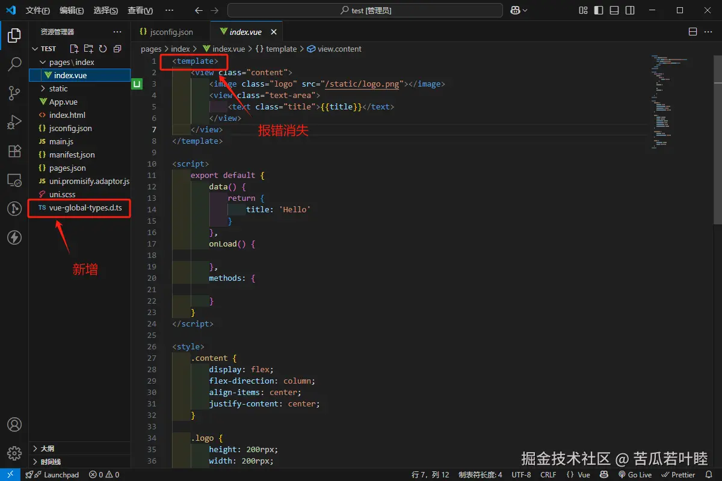722x481 pixels.
Task: Open the lightning bolt extension view
Action: tap(14, 237)
